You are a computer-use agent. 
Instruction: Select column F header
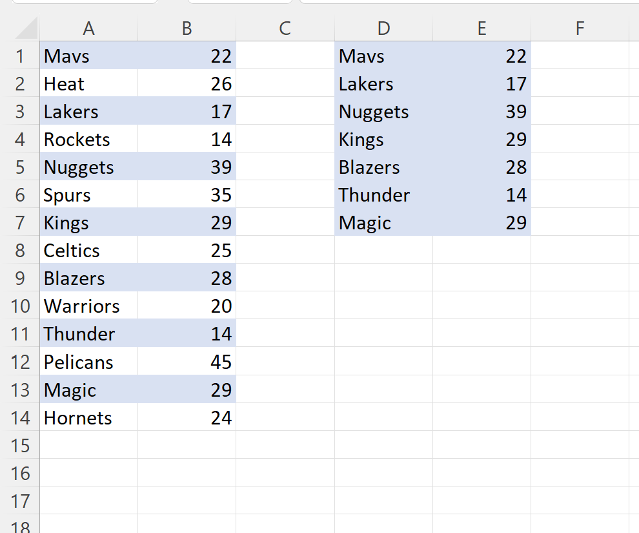pos(580,28)
